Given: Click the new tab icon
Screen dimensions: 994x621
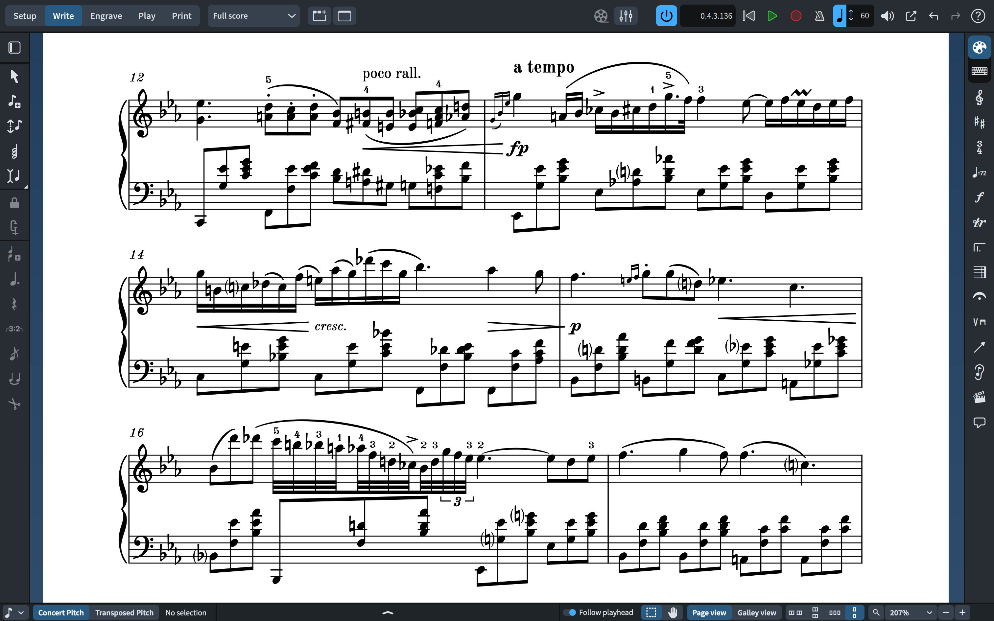Looking at the screenshot, I should tap(319, 16).
